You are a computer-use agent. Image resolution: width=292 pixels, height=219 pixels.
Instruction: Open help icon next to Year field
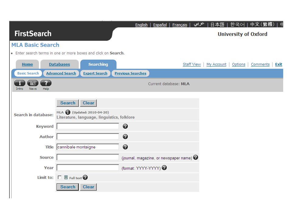164,168
